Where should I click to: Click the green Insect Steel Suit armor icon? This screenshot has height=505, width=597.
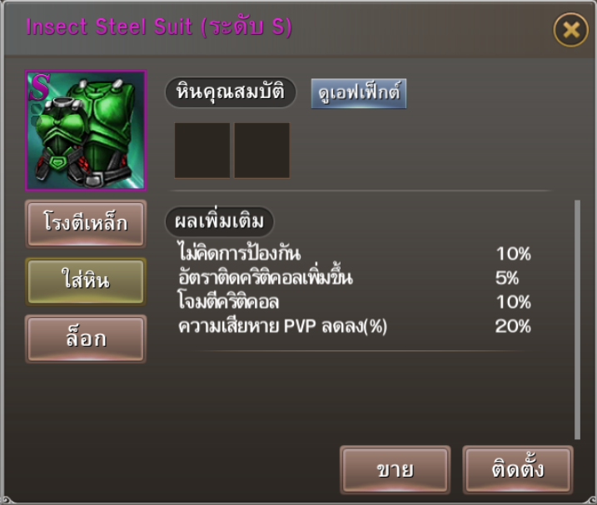click(86, 131)
